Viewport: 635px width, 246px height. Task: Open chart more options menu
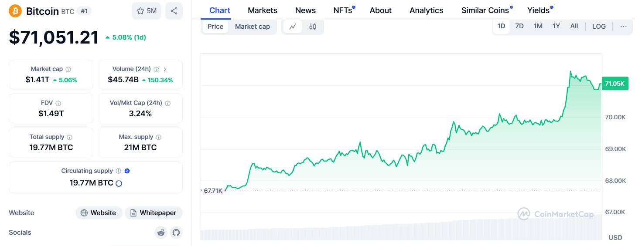[624, 27]
